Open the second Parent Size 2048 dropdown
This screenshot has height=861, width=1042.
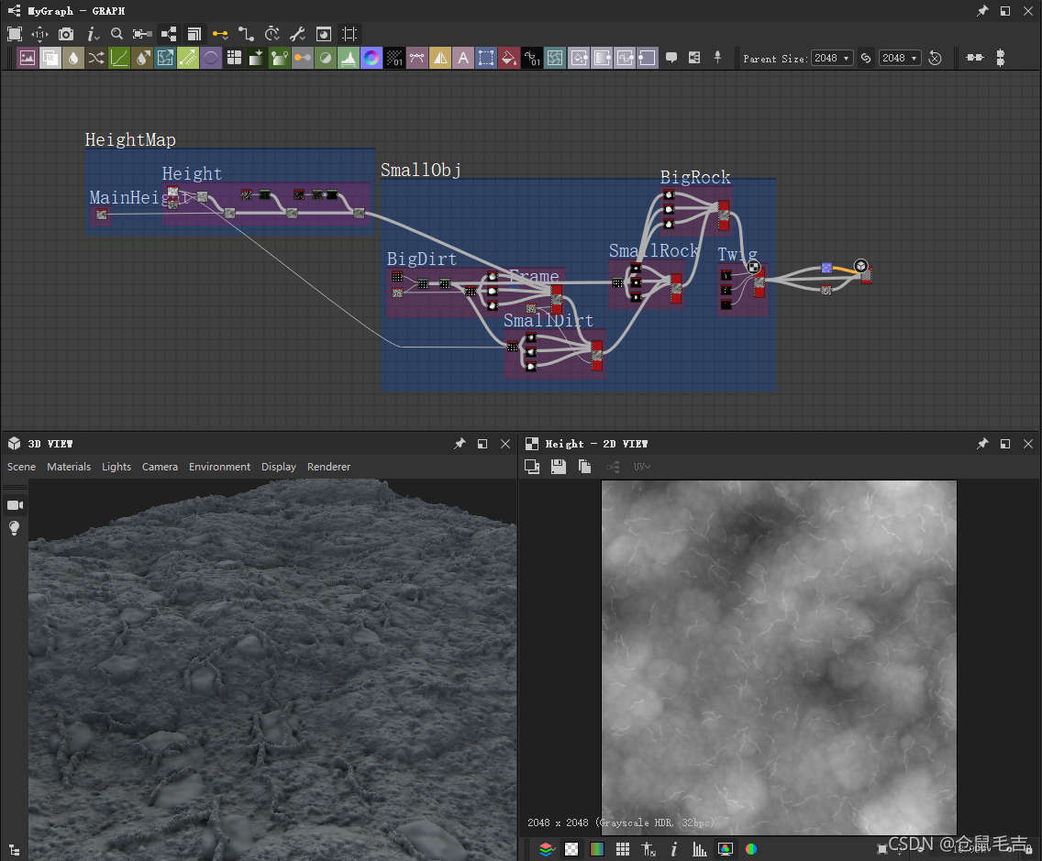tap(900, 58)
